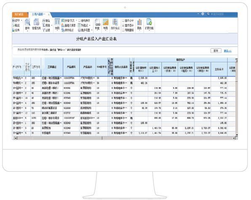The height and width of the screenshot is (200, 251).
Task: Toggle the show subtotal checkbox
Action: click(x=123, y=21)
